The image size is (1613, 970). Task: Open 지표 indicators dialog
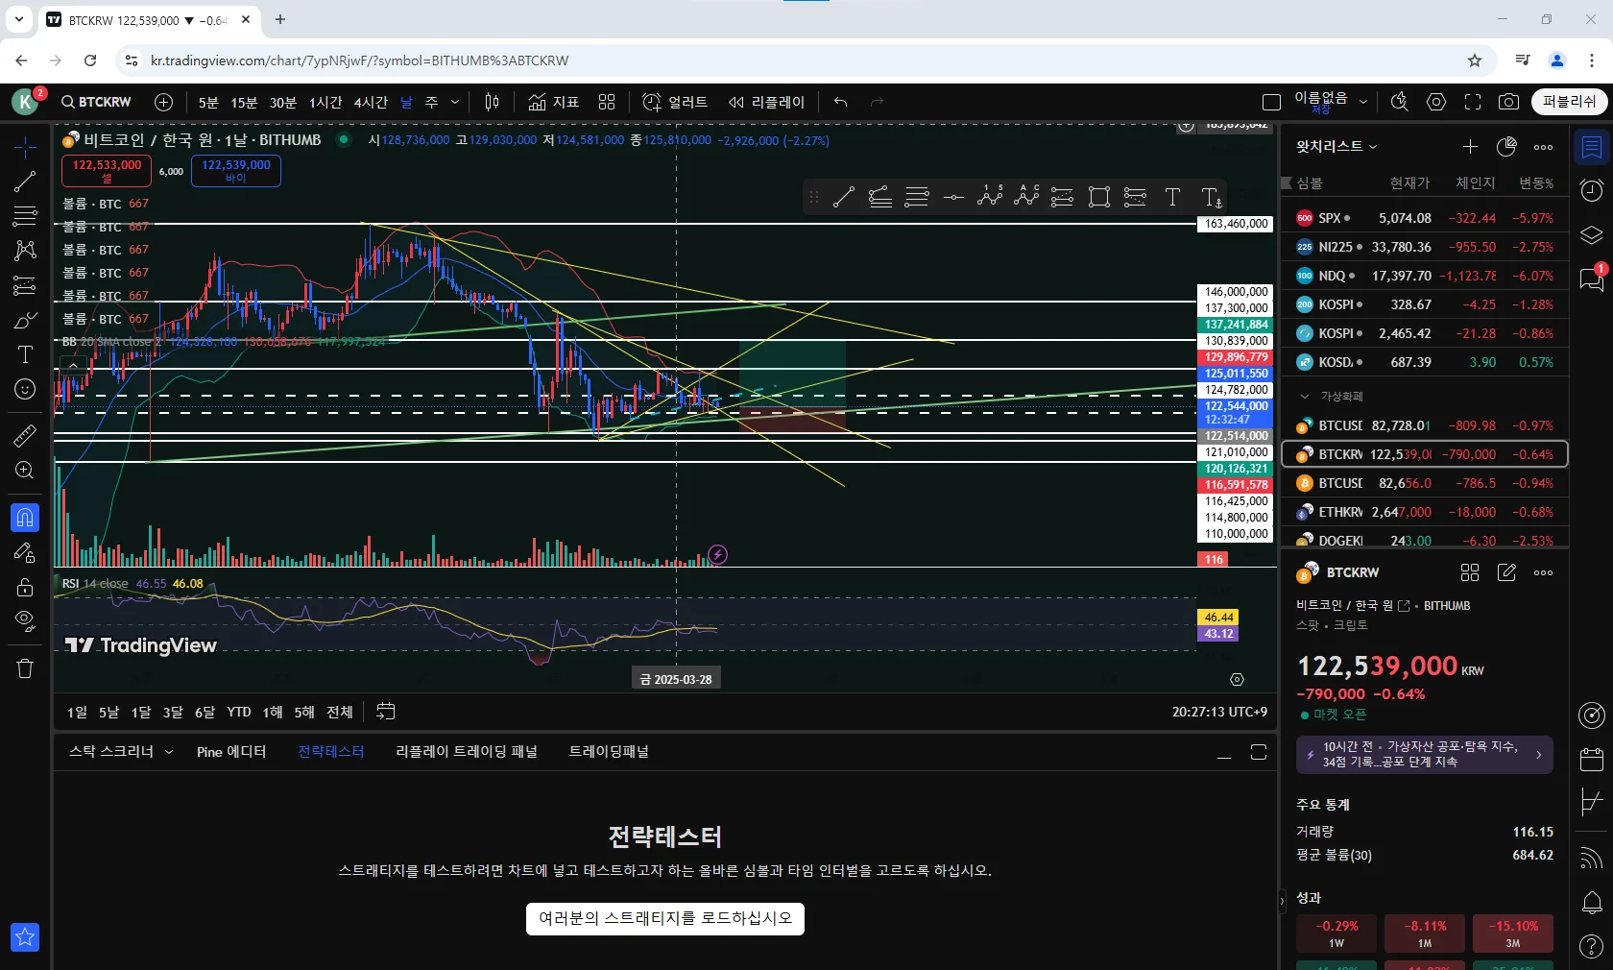tap(553, 102)
